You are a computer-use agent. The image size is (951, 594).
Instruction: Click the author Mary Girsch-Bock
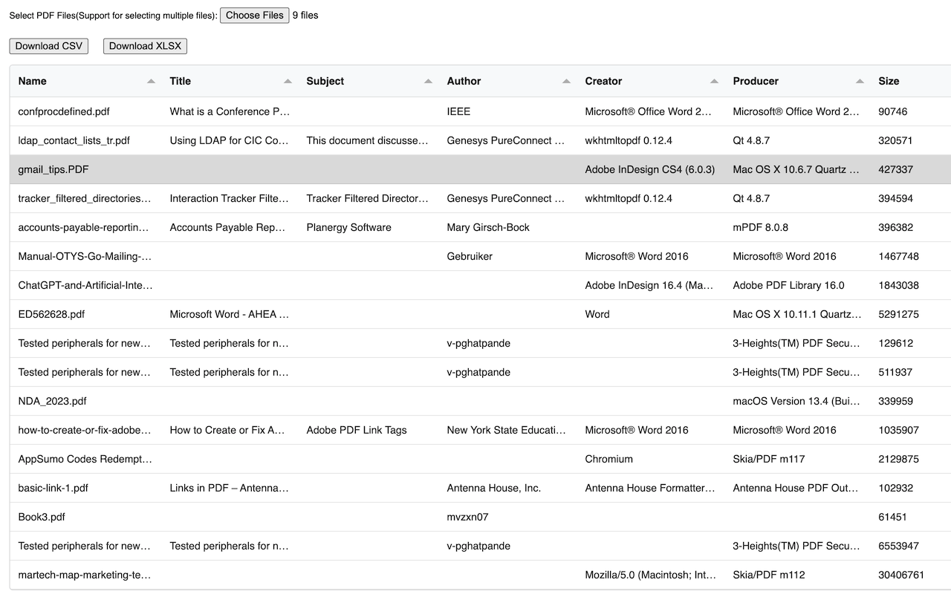[x=488, y=227]
